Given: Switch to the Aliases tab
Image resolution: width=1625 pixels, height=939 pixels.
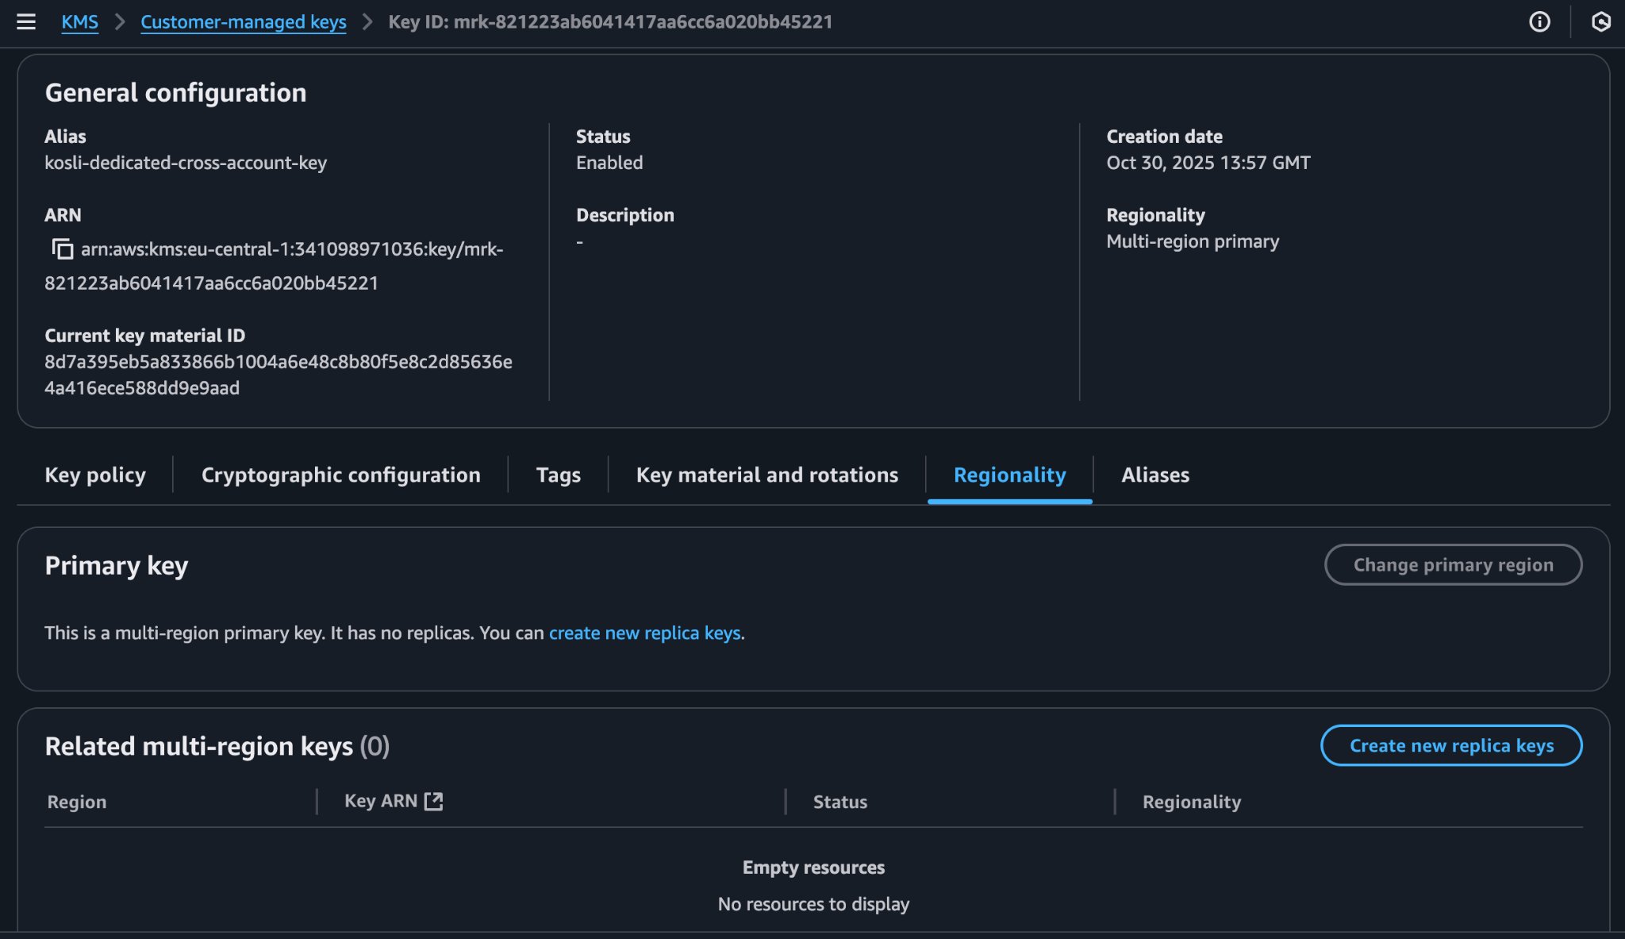Looking at the screenshot, I should [1155, 475].
